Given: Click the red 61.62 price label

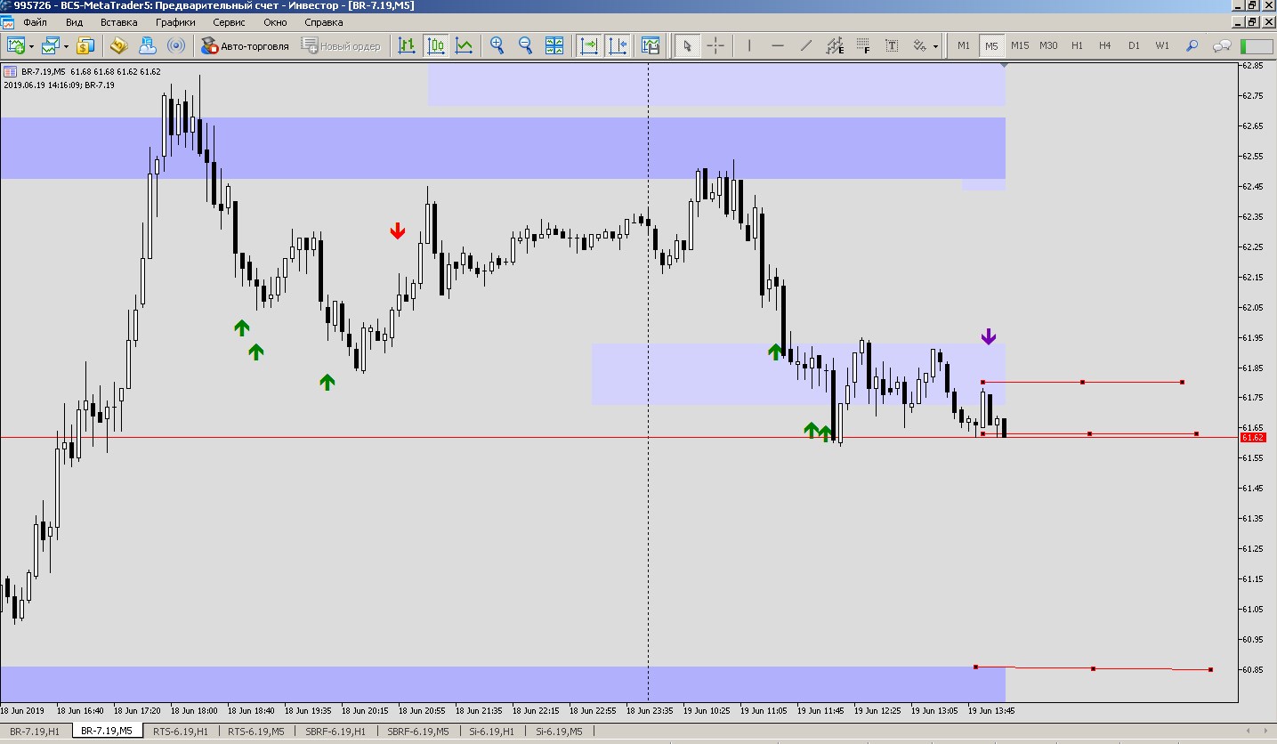Looking at the screenshot, I should [x=1253, y=438].
